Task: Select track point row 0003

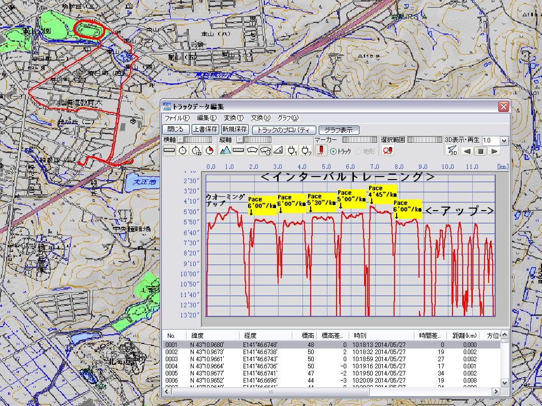Action: click(332, 359)
